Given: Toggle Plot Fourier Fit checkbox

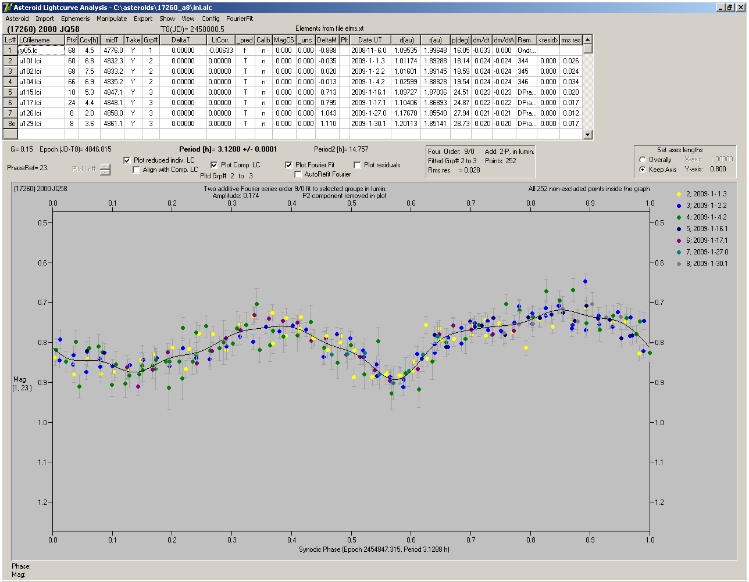Looking at the screenshot, I should pyautogui.click(x=289, y=165).
